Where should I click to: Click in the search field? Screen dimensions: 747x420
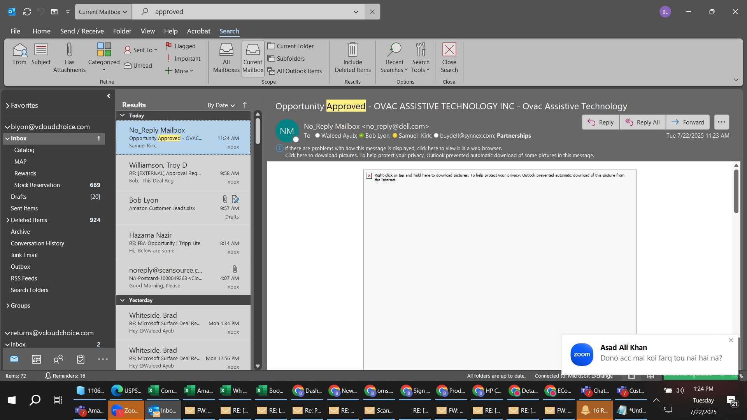coord(249,12)
